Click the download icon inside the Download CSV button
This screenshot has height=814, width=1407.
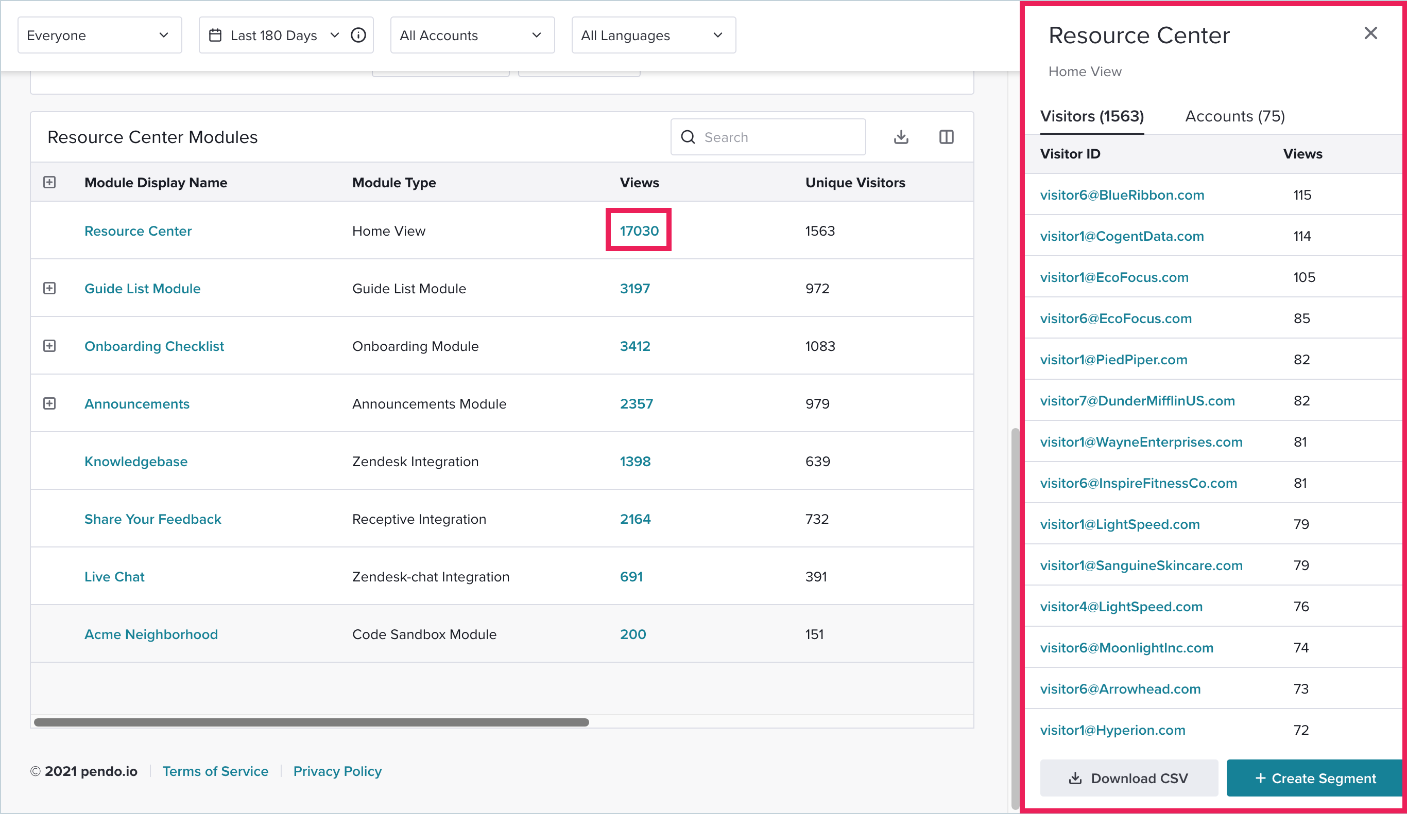(x=1075, y=778)
